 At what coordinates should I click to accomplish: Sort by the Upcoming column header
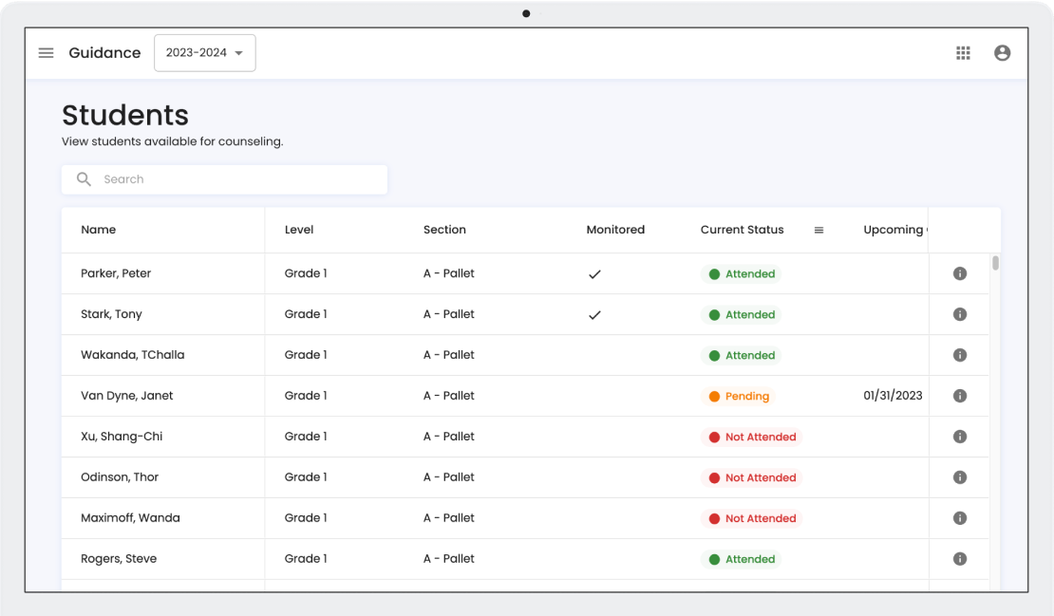tap(894, 230)
